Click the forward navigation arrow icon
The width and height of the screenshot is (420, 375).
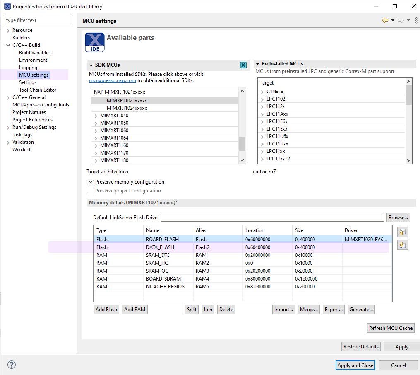click(x=400, y=20)
